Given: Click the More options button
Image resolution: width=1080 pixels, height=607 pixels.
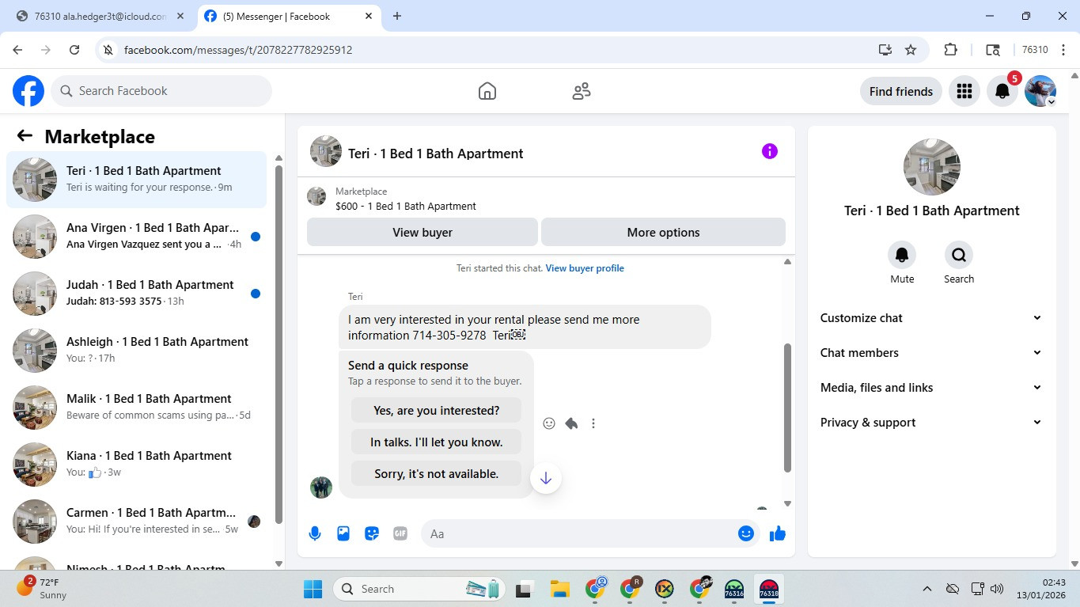Looking at the screenshot, I should pyautogui.click(x=663, y=233).
